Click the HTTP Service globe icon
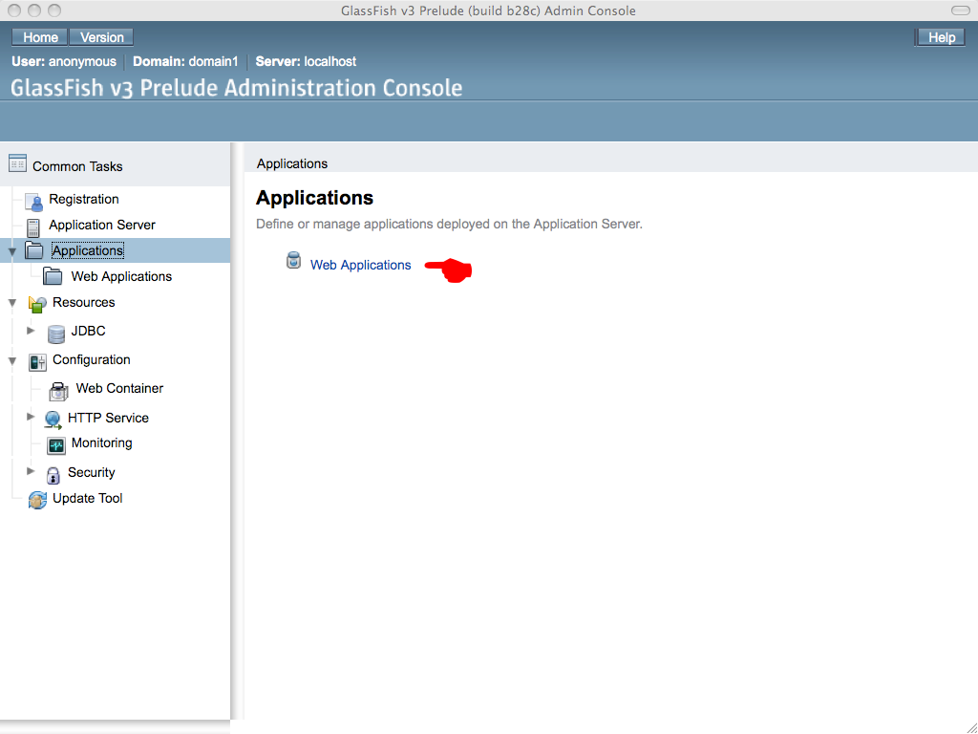Image resolution: width=978 pixels, height=734 pixels. (53, 420)
